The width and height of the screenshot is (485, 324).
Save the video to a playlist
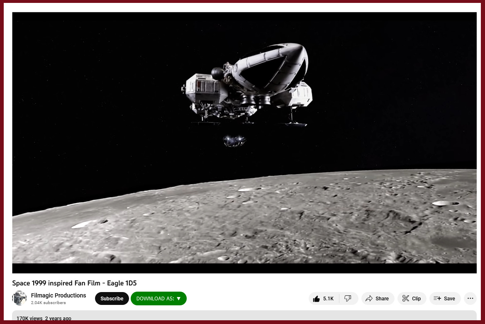(x=445, y=298)
